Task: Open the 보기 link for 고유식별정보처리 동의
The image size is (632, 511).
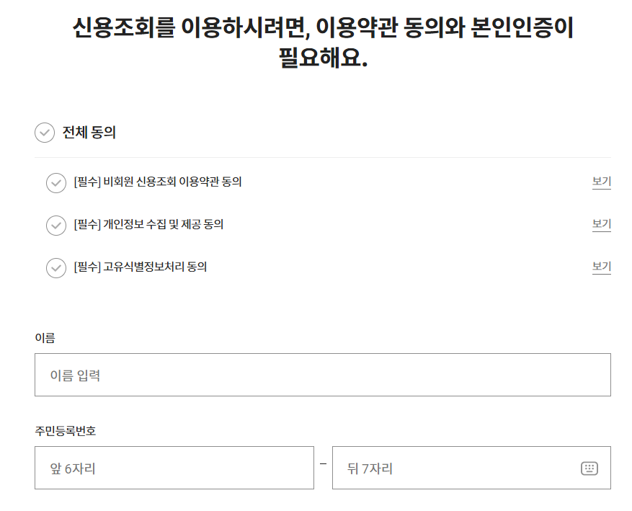Action: click(601, 267)
